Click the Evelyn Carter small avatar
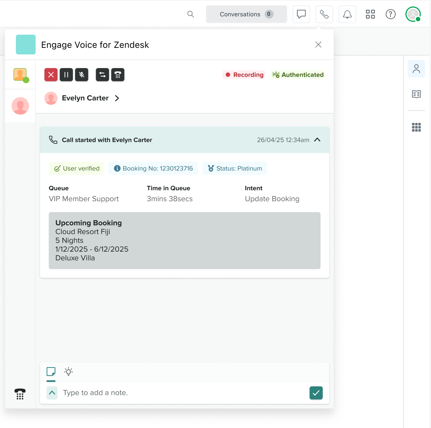Screen dimensions: 431x428 tap(51, 98)
